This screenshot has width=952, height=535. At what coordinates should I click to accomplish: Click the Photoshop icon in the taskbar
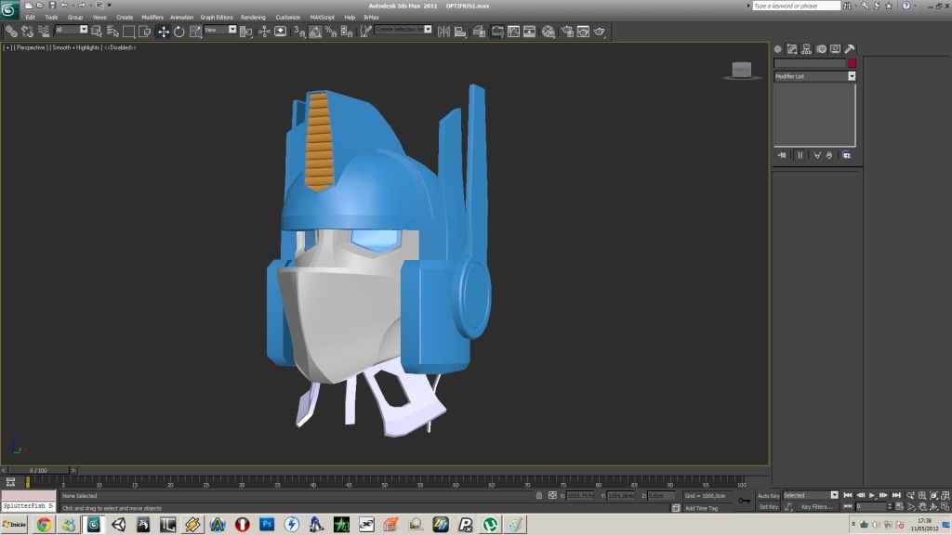click(x=267, y=524)
